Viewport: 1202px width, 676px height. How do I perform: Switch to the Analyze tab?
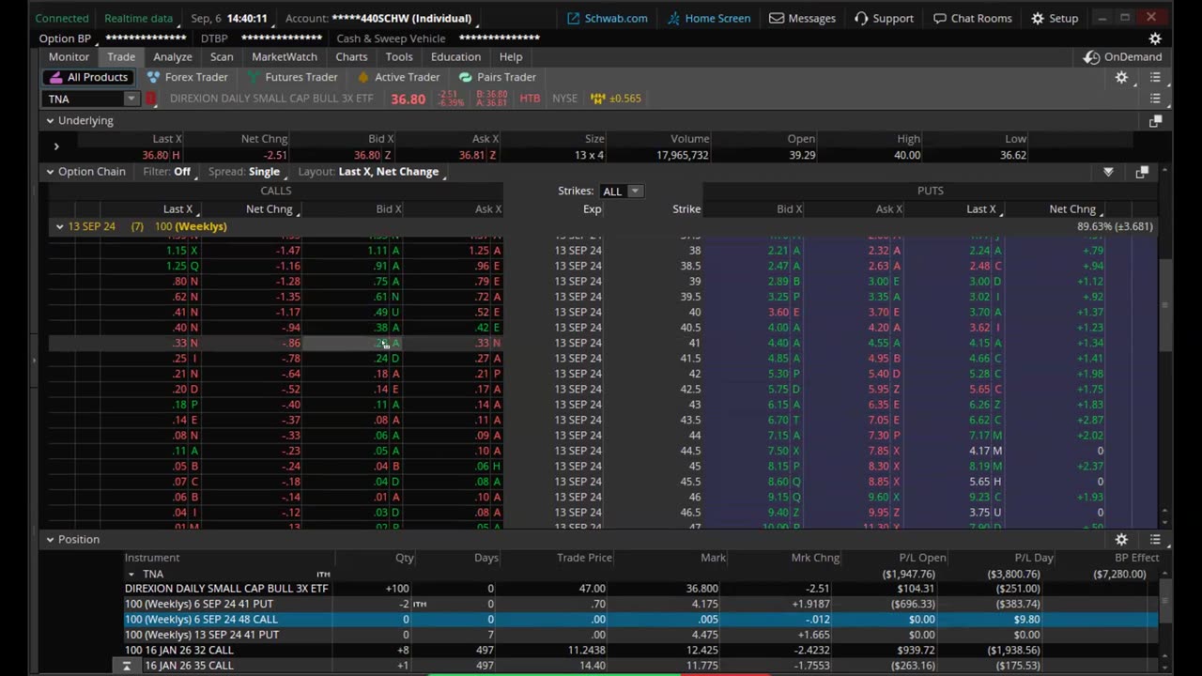point(173,56)
